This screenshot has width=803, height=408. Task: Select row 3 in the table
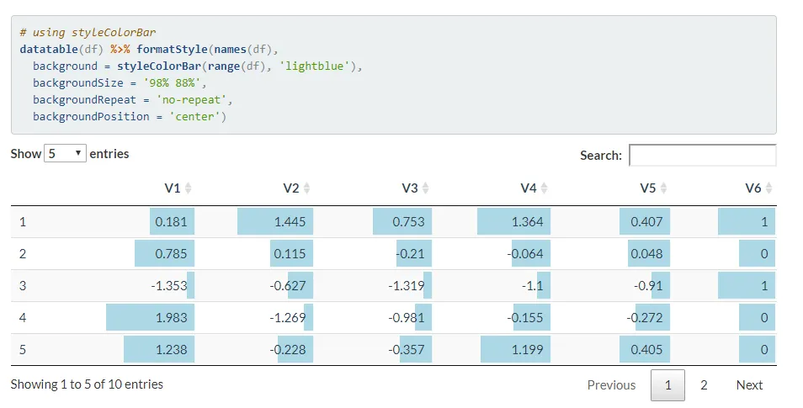[23, 286]
